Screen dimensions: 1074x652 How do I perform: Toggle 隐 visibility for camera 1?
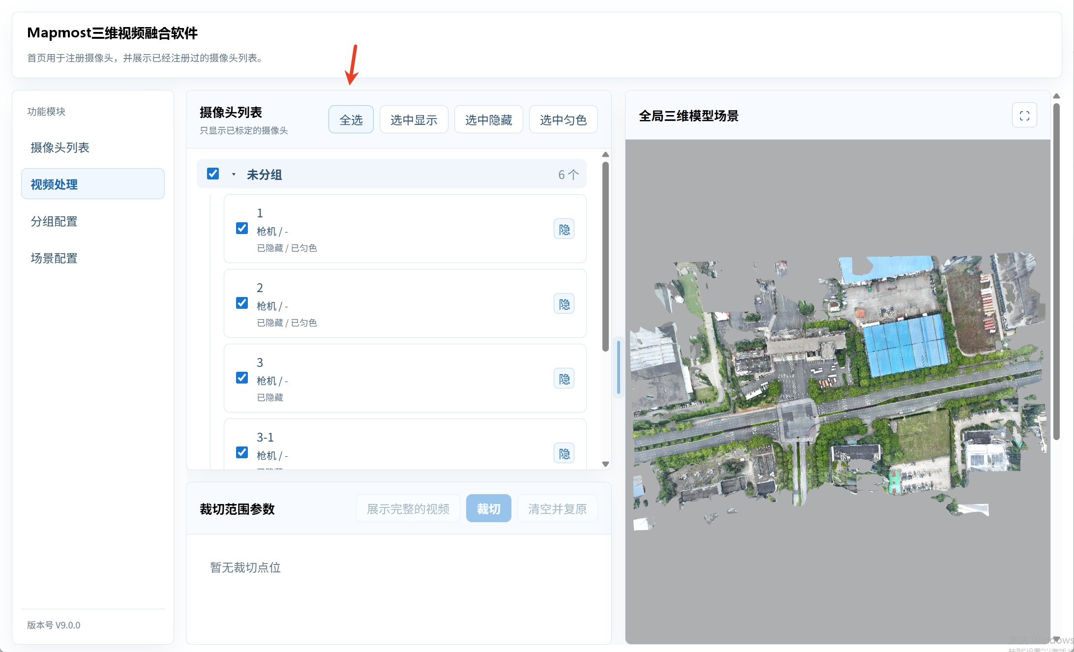point(564,229)
